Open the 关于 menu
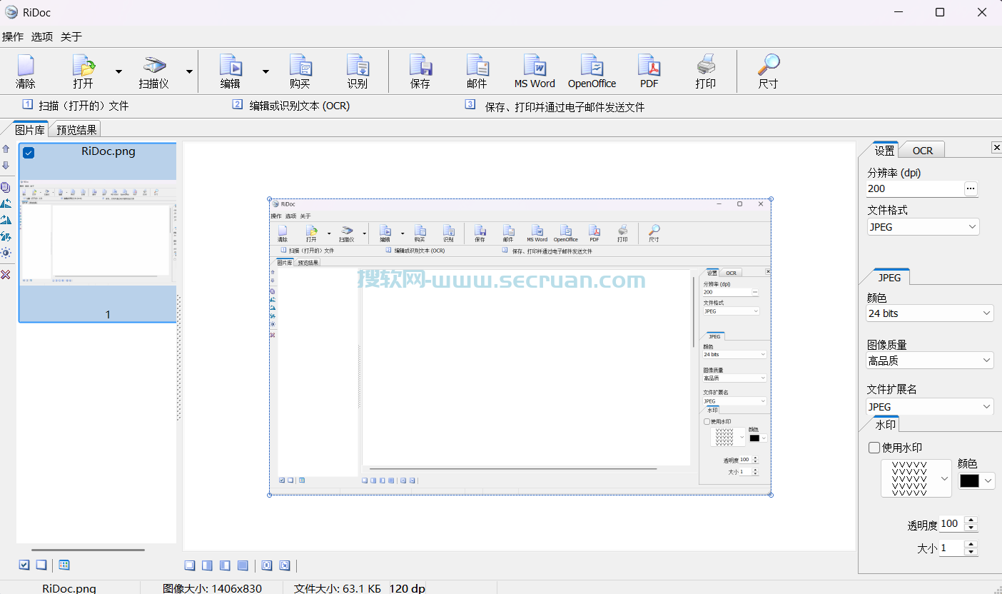1002x594 pixels. [71, 36]
